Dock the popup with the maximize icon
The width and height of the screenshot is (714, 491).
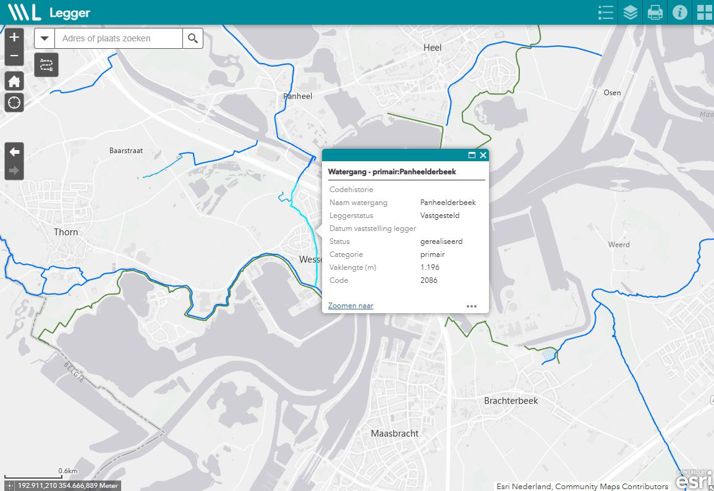tap(473, 156)
